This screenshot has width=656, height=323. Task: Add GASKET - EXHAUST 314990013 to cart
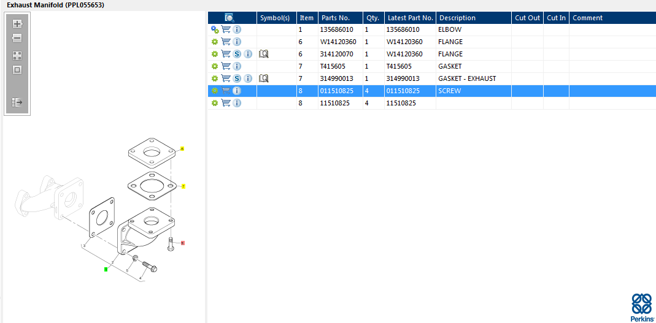[226, 78]
